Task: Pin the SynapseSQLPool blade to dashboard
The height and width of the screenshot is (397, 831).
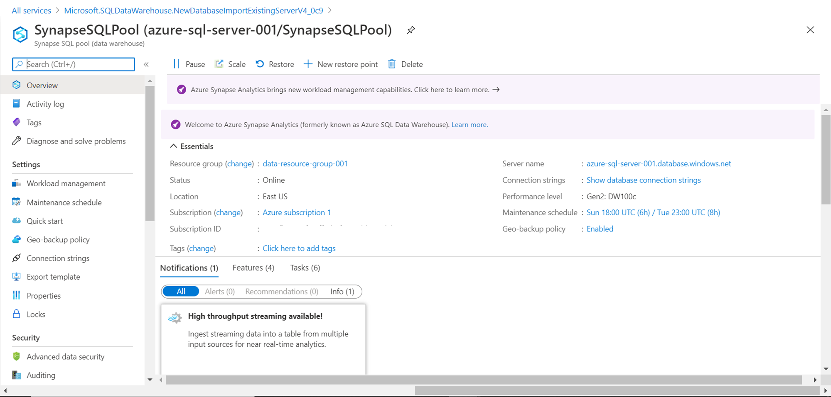Action: tap(411, 30)
